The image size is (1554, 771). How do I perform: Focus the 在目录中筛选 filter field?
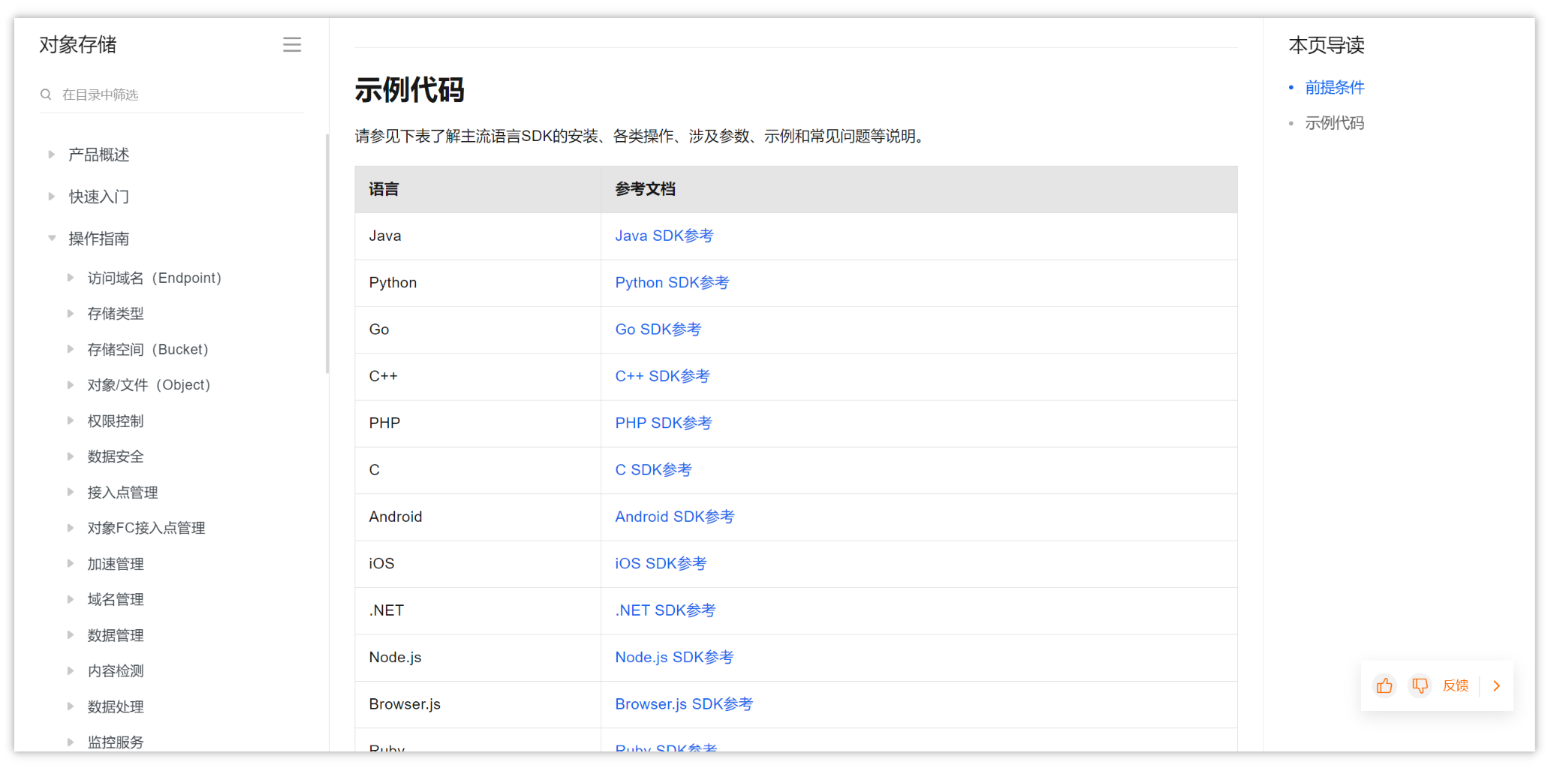[x=171, y=95]
